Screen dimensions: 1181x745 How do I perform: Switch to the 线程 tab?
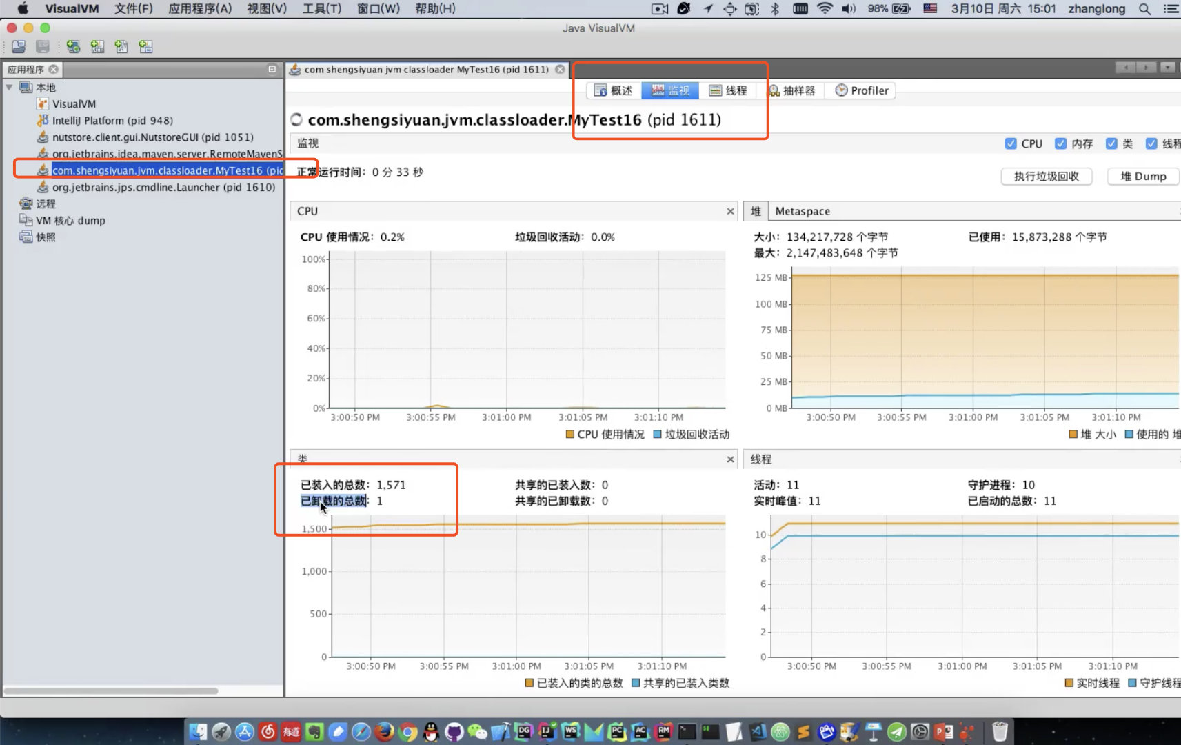(x=727, y=90)
